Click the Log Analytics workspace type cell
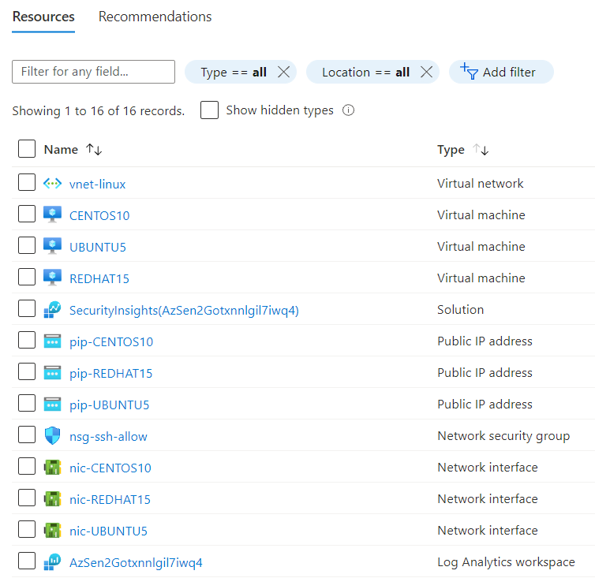This screenshot has height=578, width=595. (506, 562)
